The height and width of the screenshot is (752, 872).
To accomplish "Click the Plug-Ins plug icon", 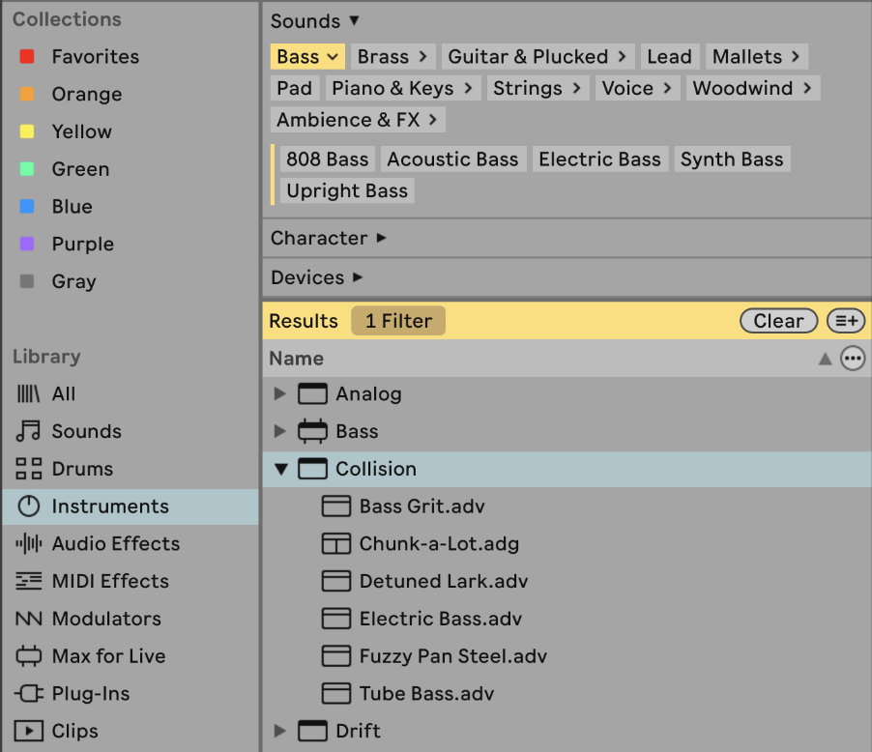I will coord(29,694).
